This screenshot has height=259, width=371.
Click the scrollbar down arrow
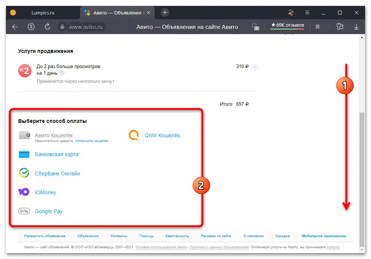pyautogui.click(x=362, y=249)
